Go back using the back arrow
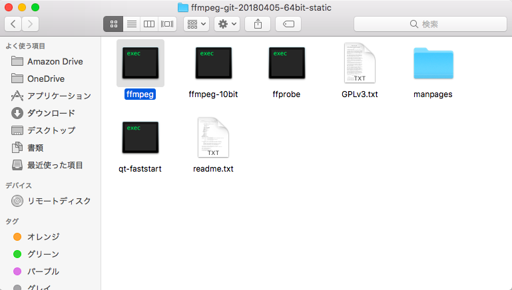The height and width of the screenshot is (290, 512). 13,24
